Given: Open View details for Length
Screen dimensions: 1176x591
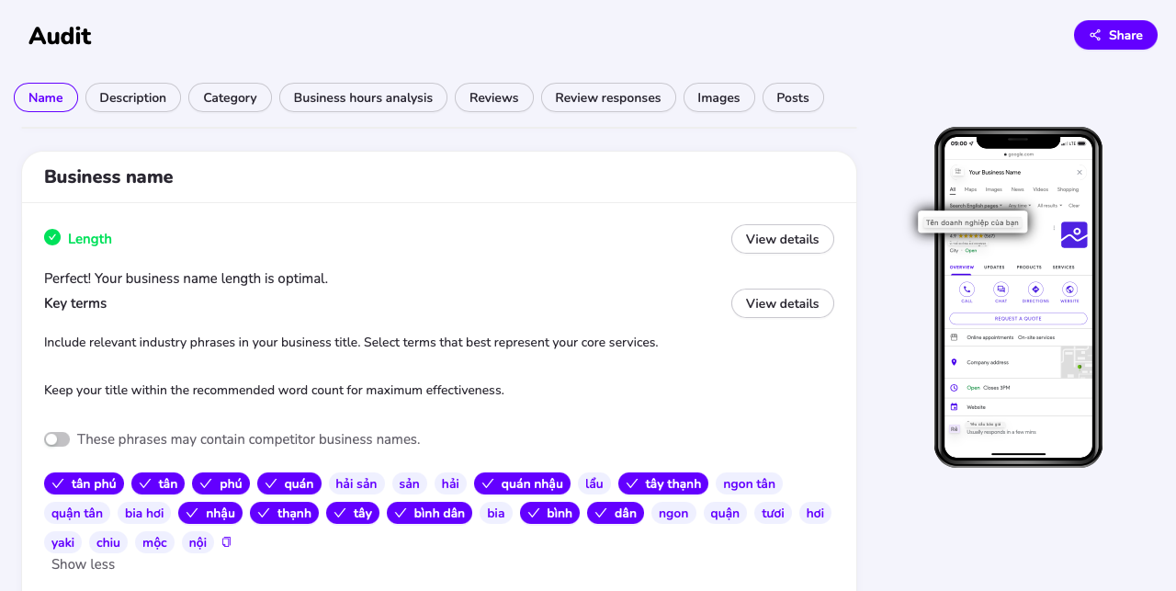Looking at the screenshot, I should point(783,239).
